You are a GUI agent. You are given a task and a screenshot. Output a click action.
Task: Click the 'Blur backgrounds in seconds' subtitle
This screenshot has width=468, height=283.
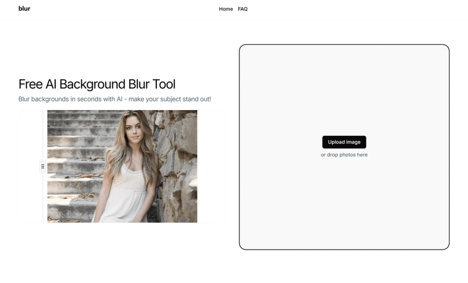tap(115, 99)
